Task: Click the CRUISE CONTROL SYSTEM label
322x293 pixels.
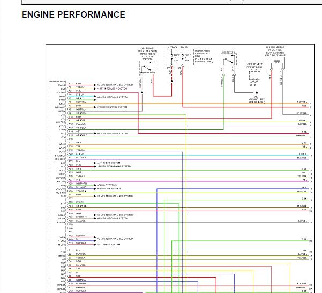Action: coord(112,107)
